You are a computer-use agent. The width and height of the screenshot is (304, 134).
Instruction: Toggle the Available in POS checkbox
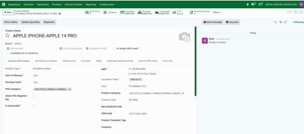click(x=87, y=48)
